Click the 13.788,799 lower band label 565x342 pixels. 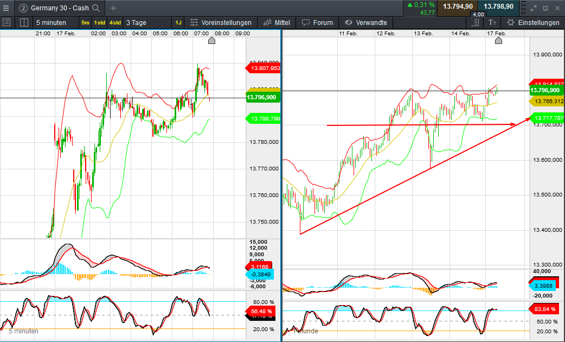click(x=263, y=118)
